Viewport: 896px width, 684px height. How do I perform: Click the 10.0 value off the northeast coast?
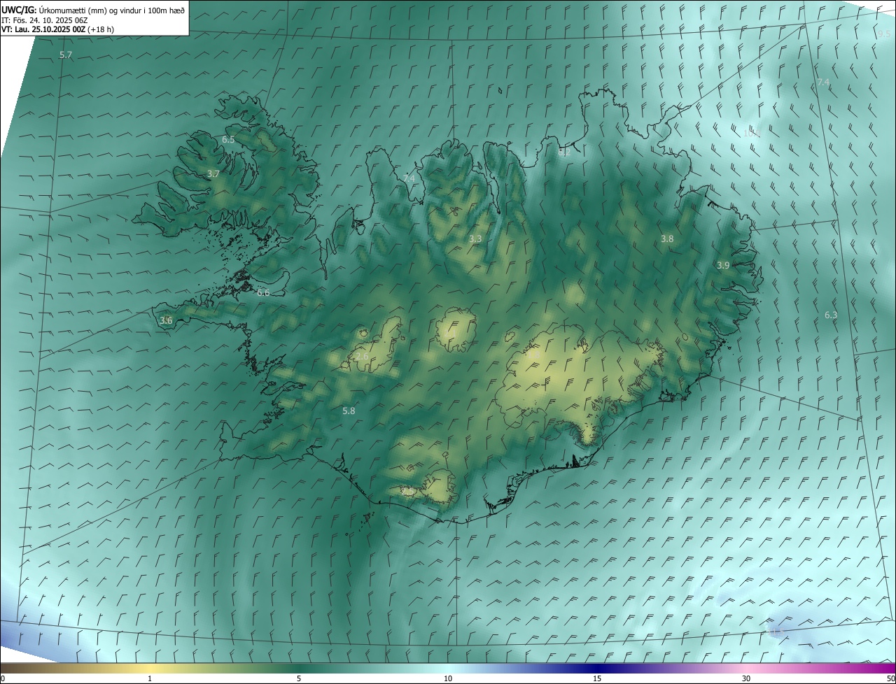pos(752,133)
